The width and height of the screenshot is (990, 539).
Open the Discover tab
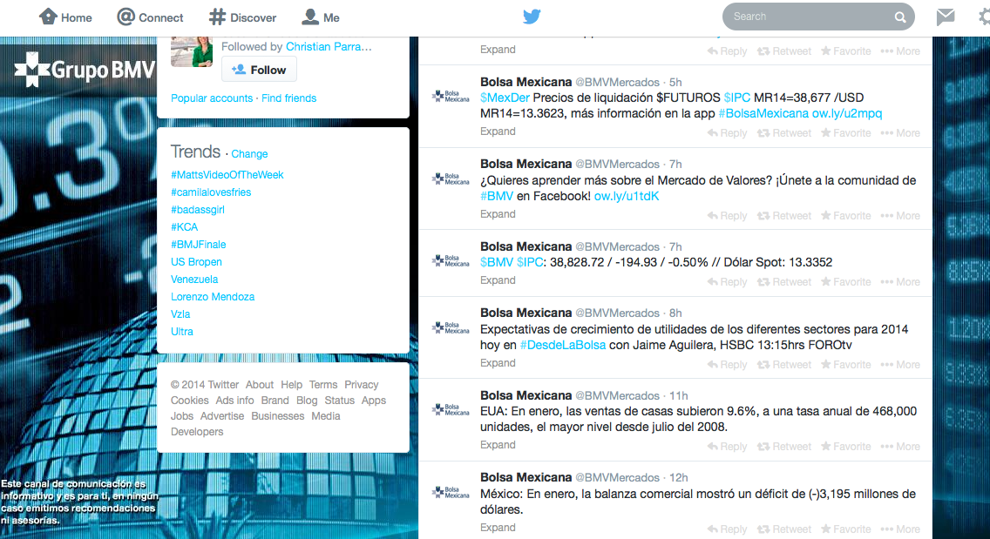click(243, 17)
